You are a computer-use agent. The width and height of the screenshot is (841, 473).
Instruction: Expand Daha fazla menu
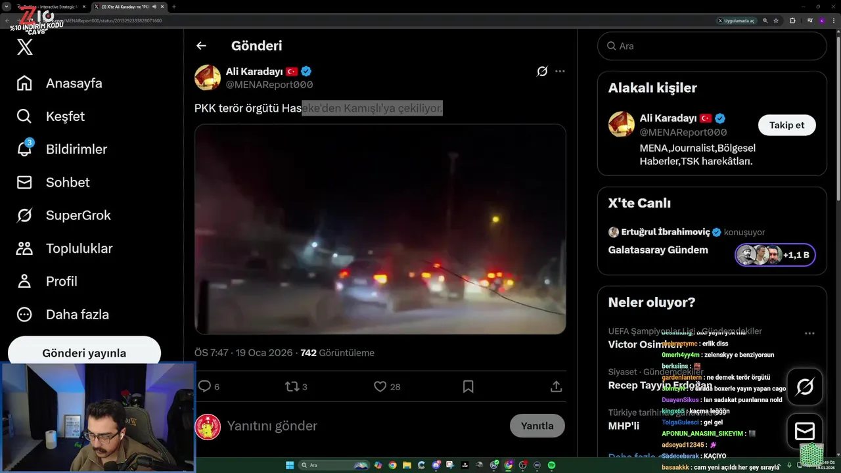62,315
